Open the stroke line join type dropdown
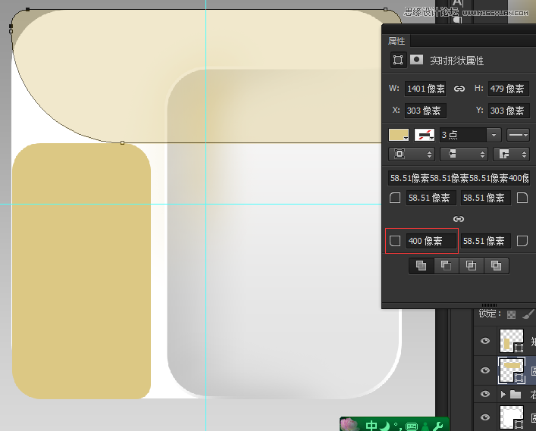The height and width of the screenshot is (431, 536). tap(512, 154)
